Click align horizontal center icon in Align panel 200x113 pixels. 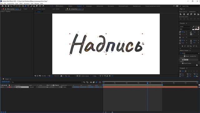tap(184, 14)
